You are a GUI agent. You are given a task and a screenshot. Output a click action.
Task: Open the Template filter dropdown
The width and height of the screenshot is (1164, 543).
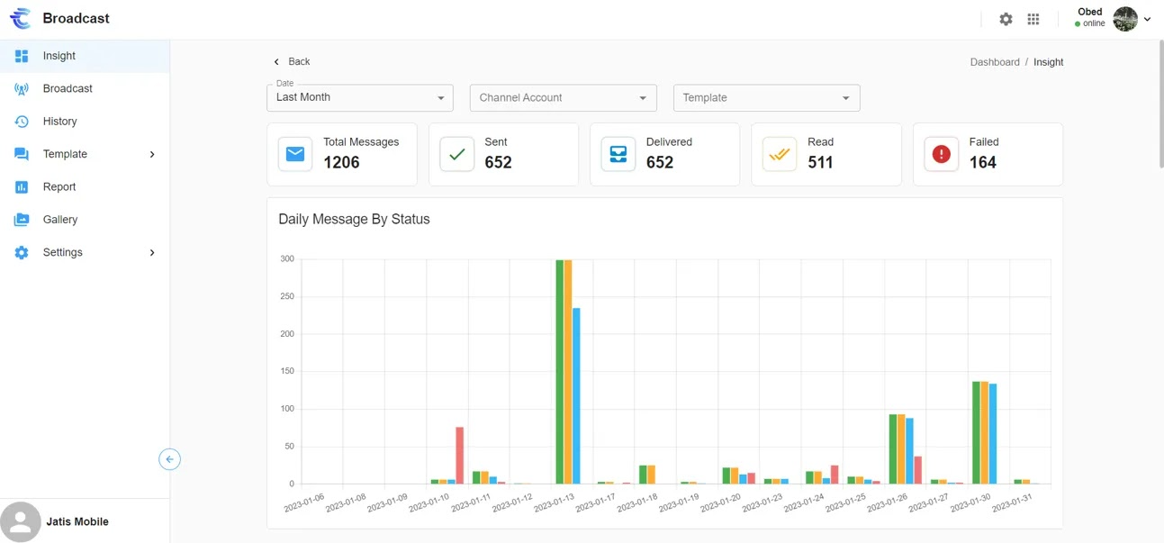point(766,97)
